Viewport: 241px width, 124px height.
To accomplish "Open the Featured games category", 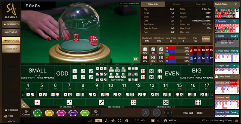I will [x=11, y=24].
